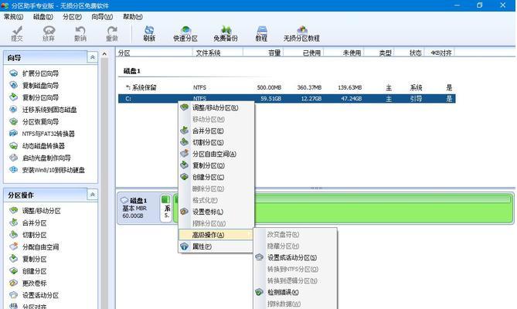Select the C: partition row

tap(287, 99)
